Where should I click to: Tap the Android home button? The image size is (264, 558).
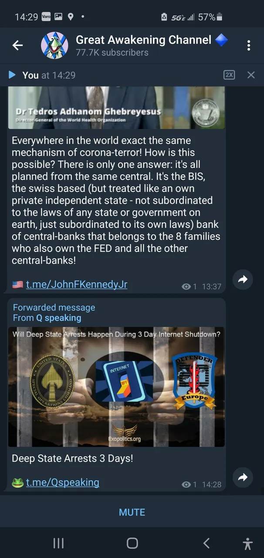(132, 543)
